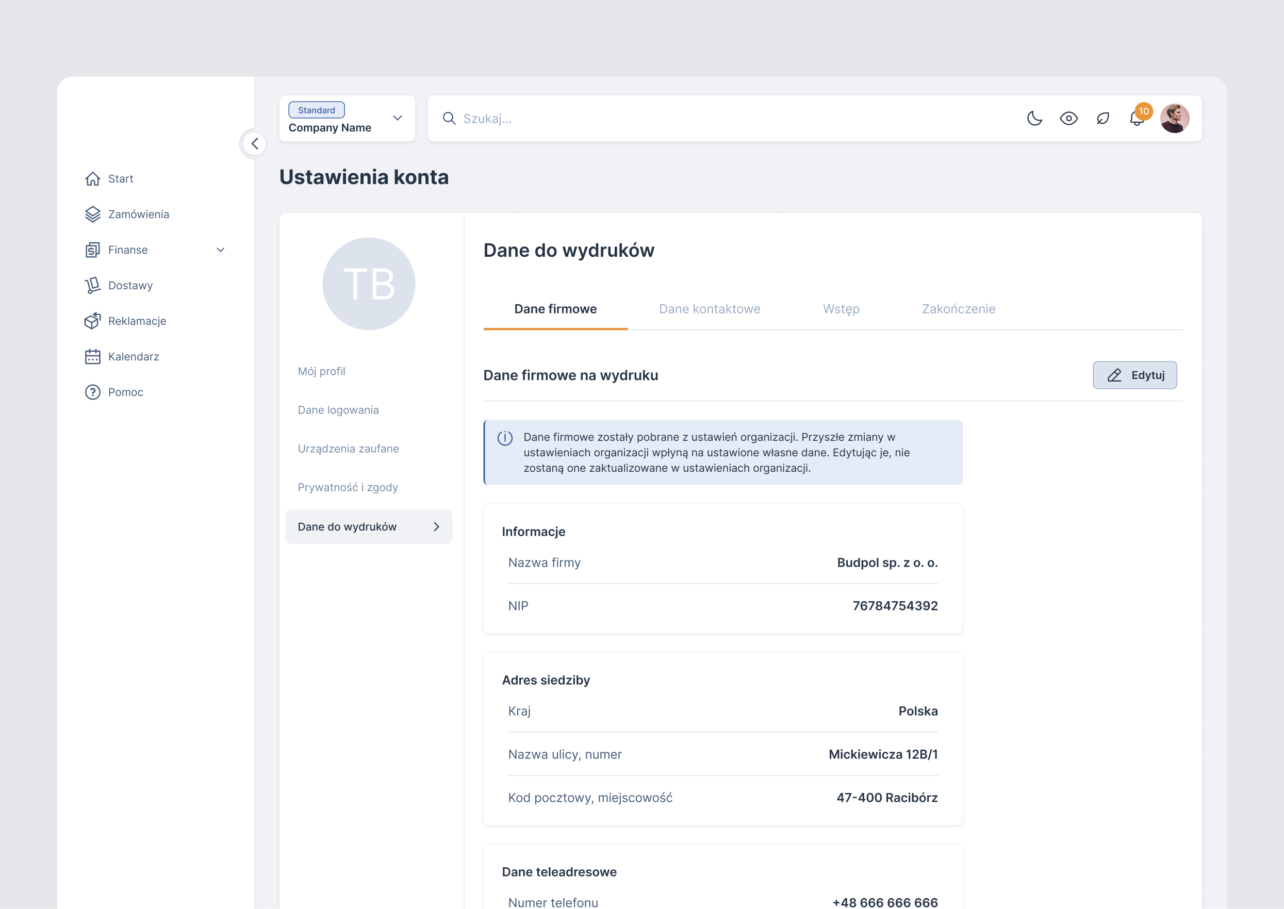This screenshot has width=1284, height=909.
Task: Collapse the sidebar with arrow button
Action: coord(255,144)
